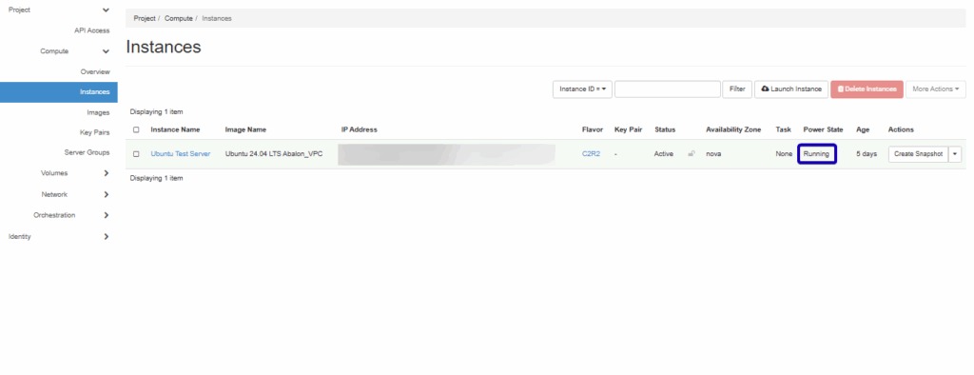Open the C2R2 flavor link
The image size is (974, 375).
(x=591, y=153)
